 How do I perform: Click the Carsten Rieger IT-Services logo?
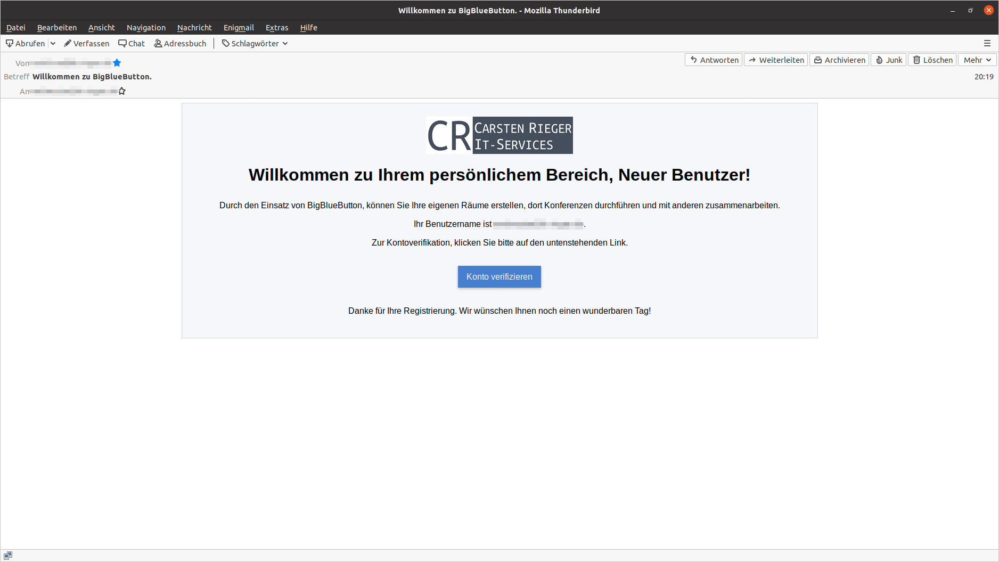(499, 135)
